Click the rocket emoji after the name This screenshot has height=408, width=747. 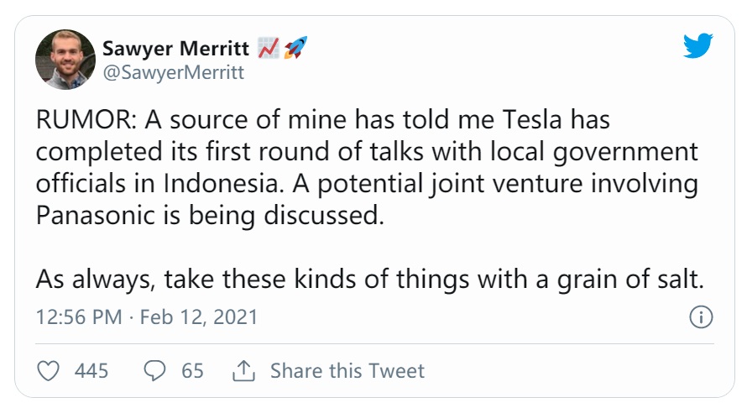coord(295,48)
